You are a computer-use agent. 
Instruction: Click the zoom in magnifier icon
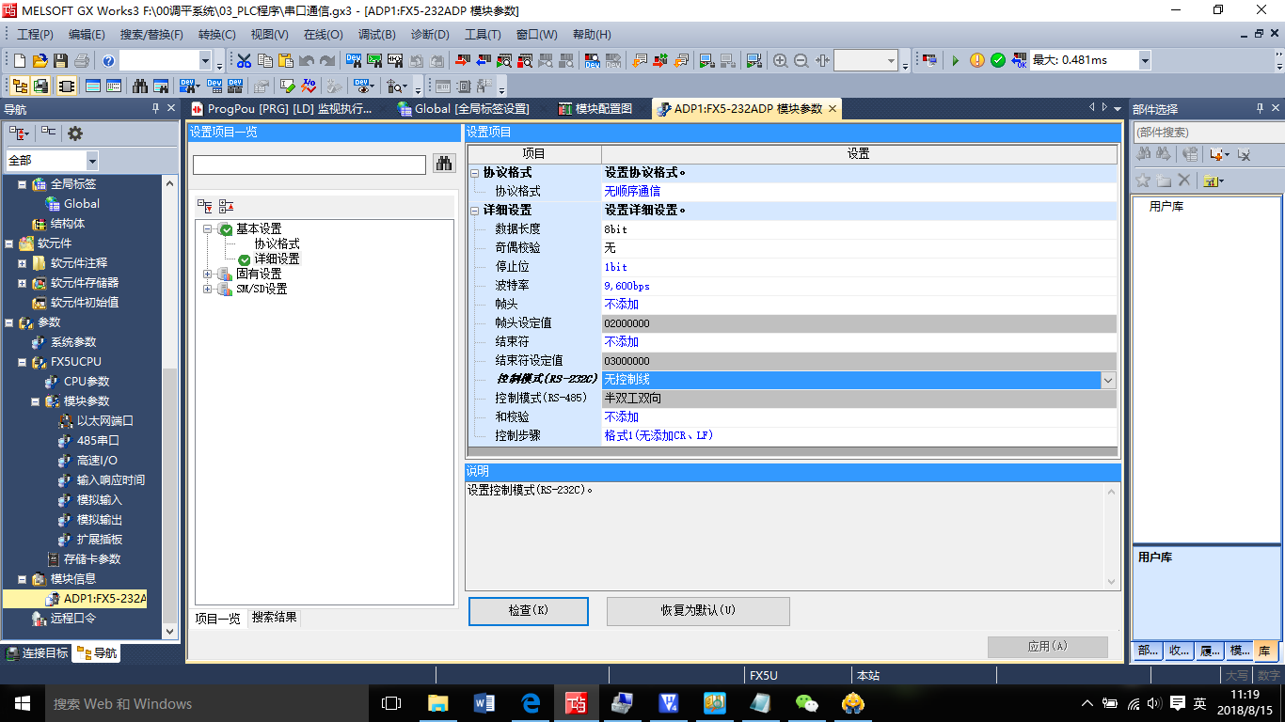click(780, 61)
